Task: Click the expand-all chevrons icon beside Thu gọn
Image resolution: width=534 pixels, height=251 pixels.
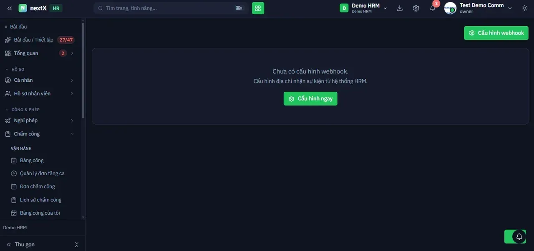Action: 76,244
